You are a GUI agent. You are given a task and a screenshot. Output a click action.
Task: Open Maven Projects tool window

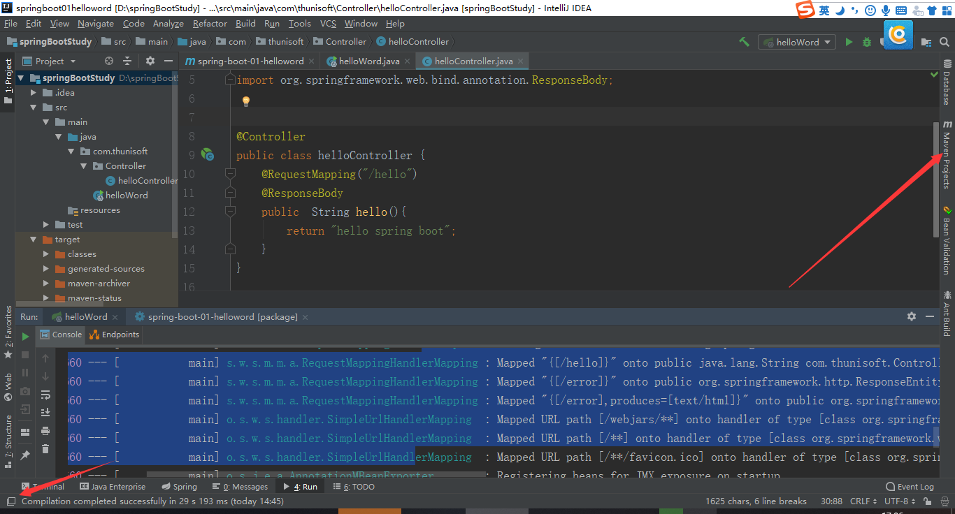[947, 154]
